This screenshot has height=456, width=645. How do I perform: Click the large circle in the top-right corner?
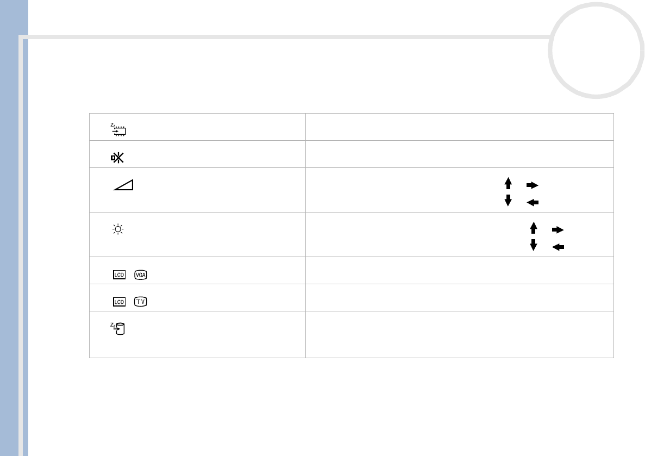[x=596, y=50]
